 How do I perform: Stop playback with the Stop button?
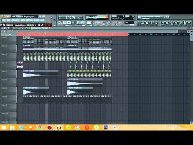pyautogui.click(x=69, y=23)
